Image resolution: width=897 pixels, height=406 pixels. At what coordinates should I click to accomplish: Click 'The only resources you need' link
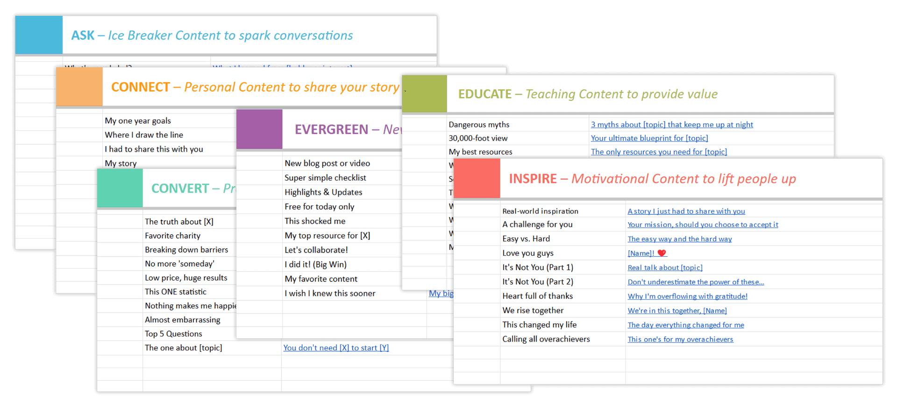pyautogui.click(x=658, y=152)
